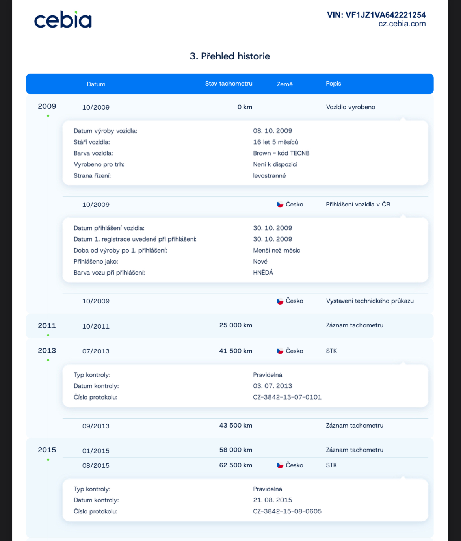
Task: Click the green timeline dot under 2011
Action: (x=48, y=335)
